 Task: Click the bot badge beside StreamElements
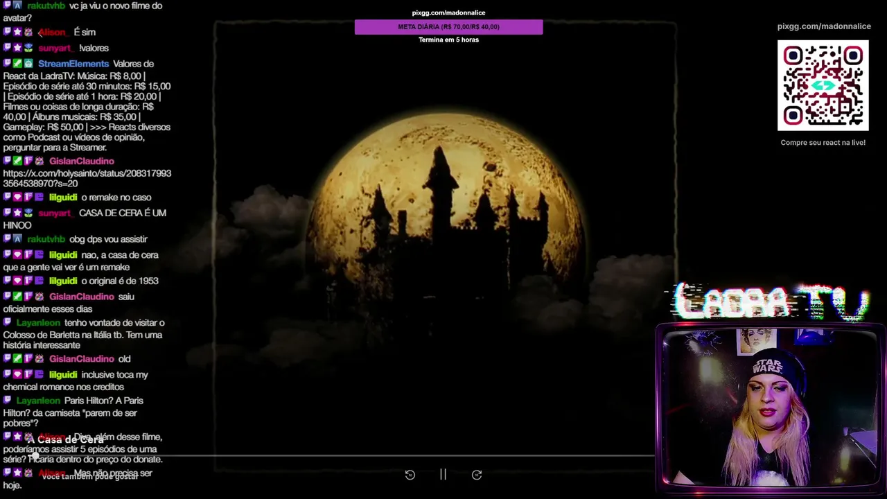click(x=29, y=64)
